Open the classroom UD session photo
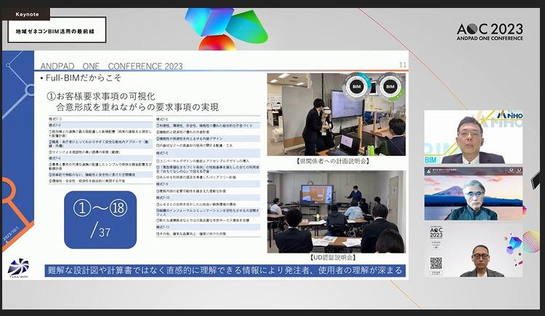This screenshot has width=545, height=316. [336, 212]
